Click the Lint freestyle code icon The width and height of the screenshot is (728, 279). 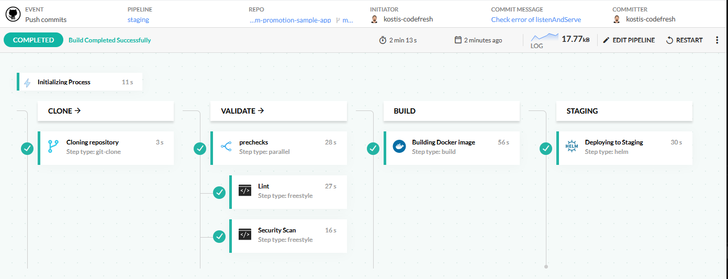point(245,191)
